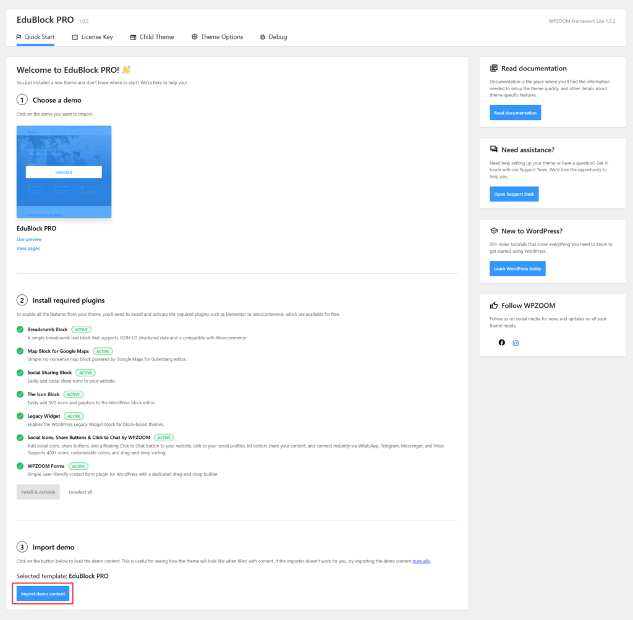Switch to the License Key tab
The height and width of the screenshot is (620, 633).
point(93,36)
